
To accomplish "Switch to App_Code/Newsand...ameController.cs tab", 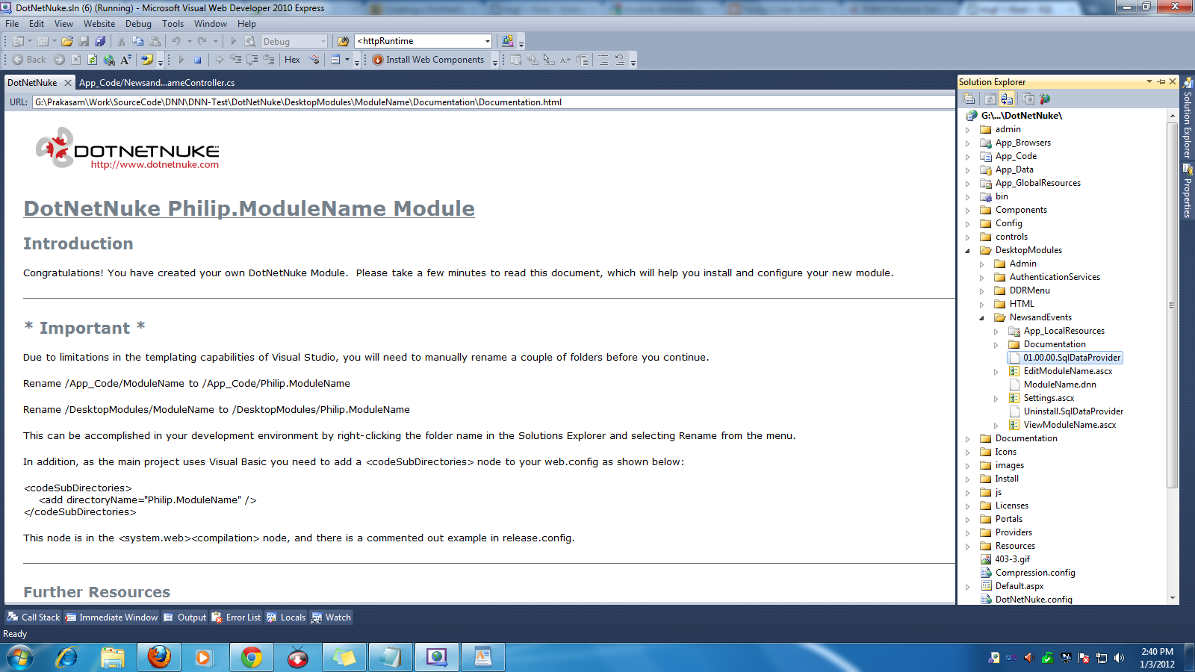I will click(x=157, y=83).
